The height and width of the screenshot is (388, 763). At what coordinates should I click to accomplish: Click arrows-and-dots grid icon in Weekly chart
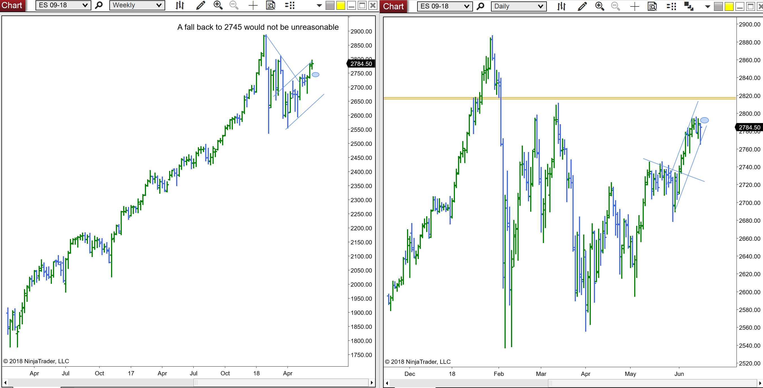290,5
